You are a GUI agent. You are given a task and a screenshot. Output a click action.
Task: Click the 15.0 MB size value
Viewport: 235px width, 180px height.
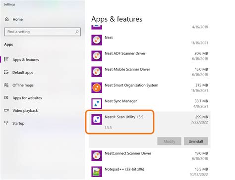(x=201, y=69)
